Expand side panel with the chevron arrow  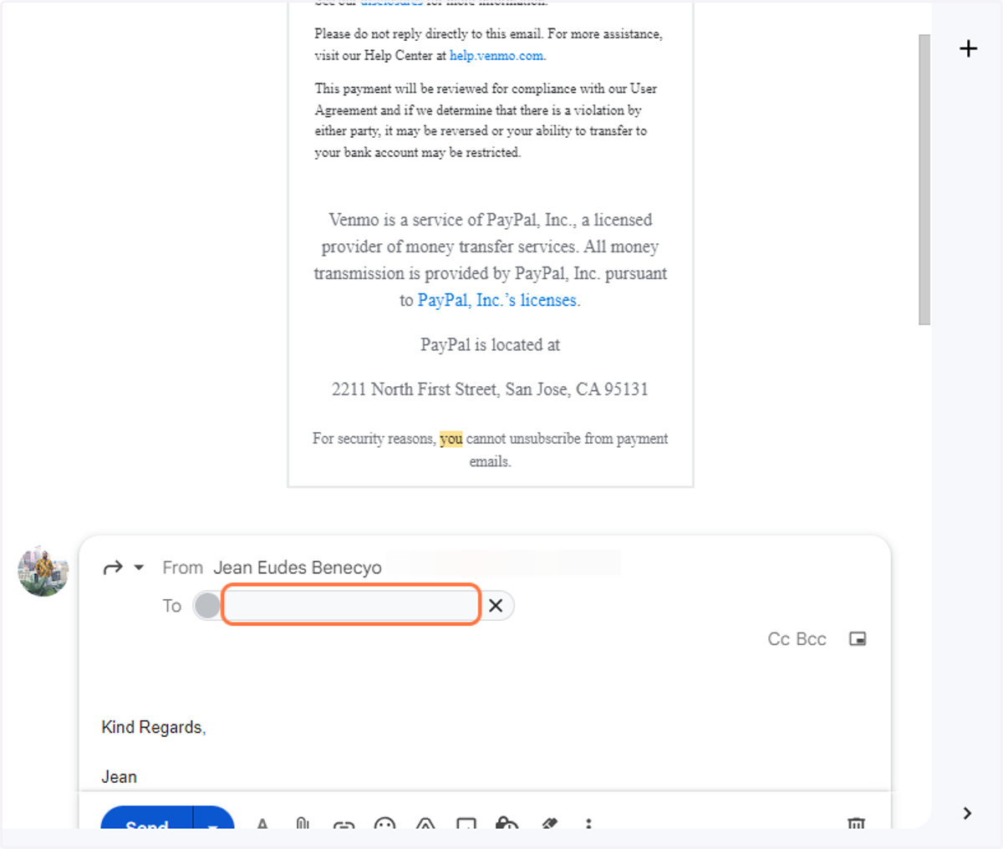click(967, 813)
